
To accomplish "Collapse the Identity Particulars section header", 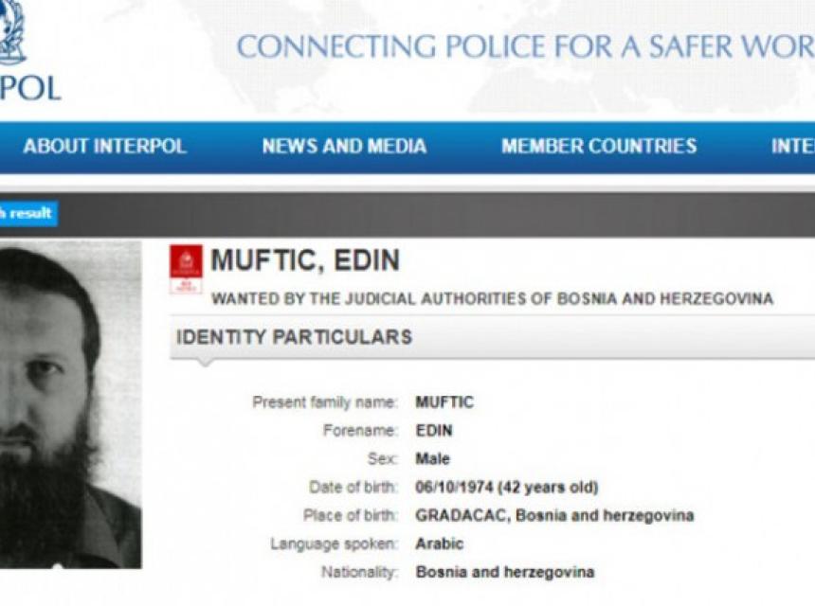I will (294, 337).
